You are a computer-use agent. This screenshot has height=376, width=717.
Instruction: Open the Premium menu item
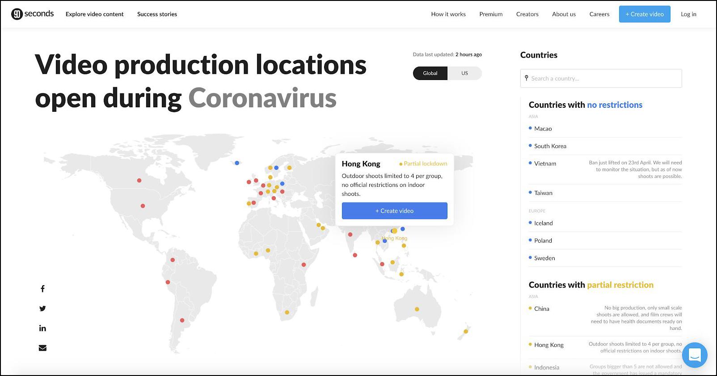tap(491, 14)
